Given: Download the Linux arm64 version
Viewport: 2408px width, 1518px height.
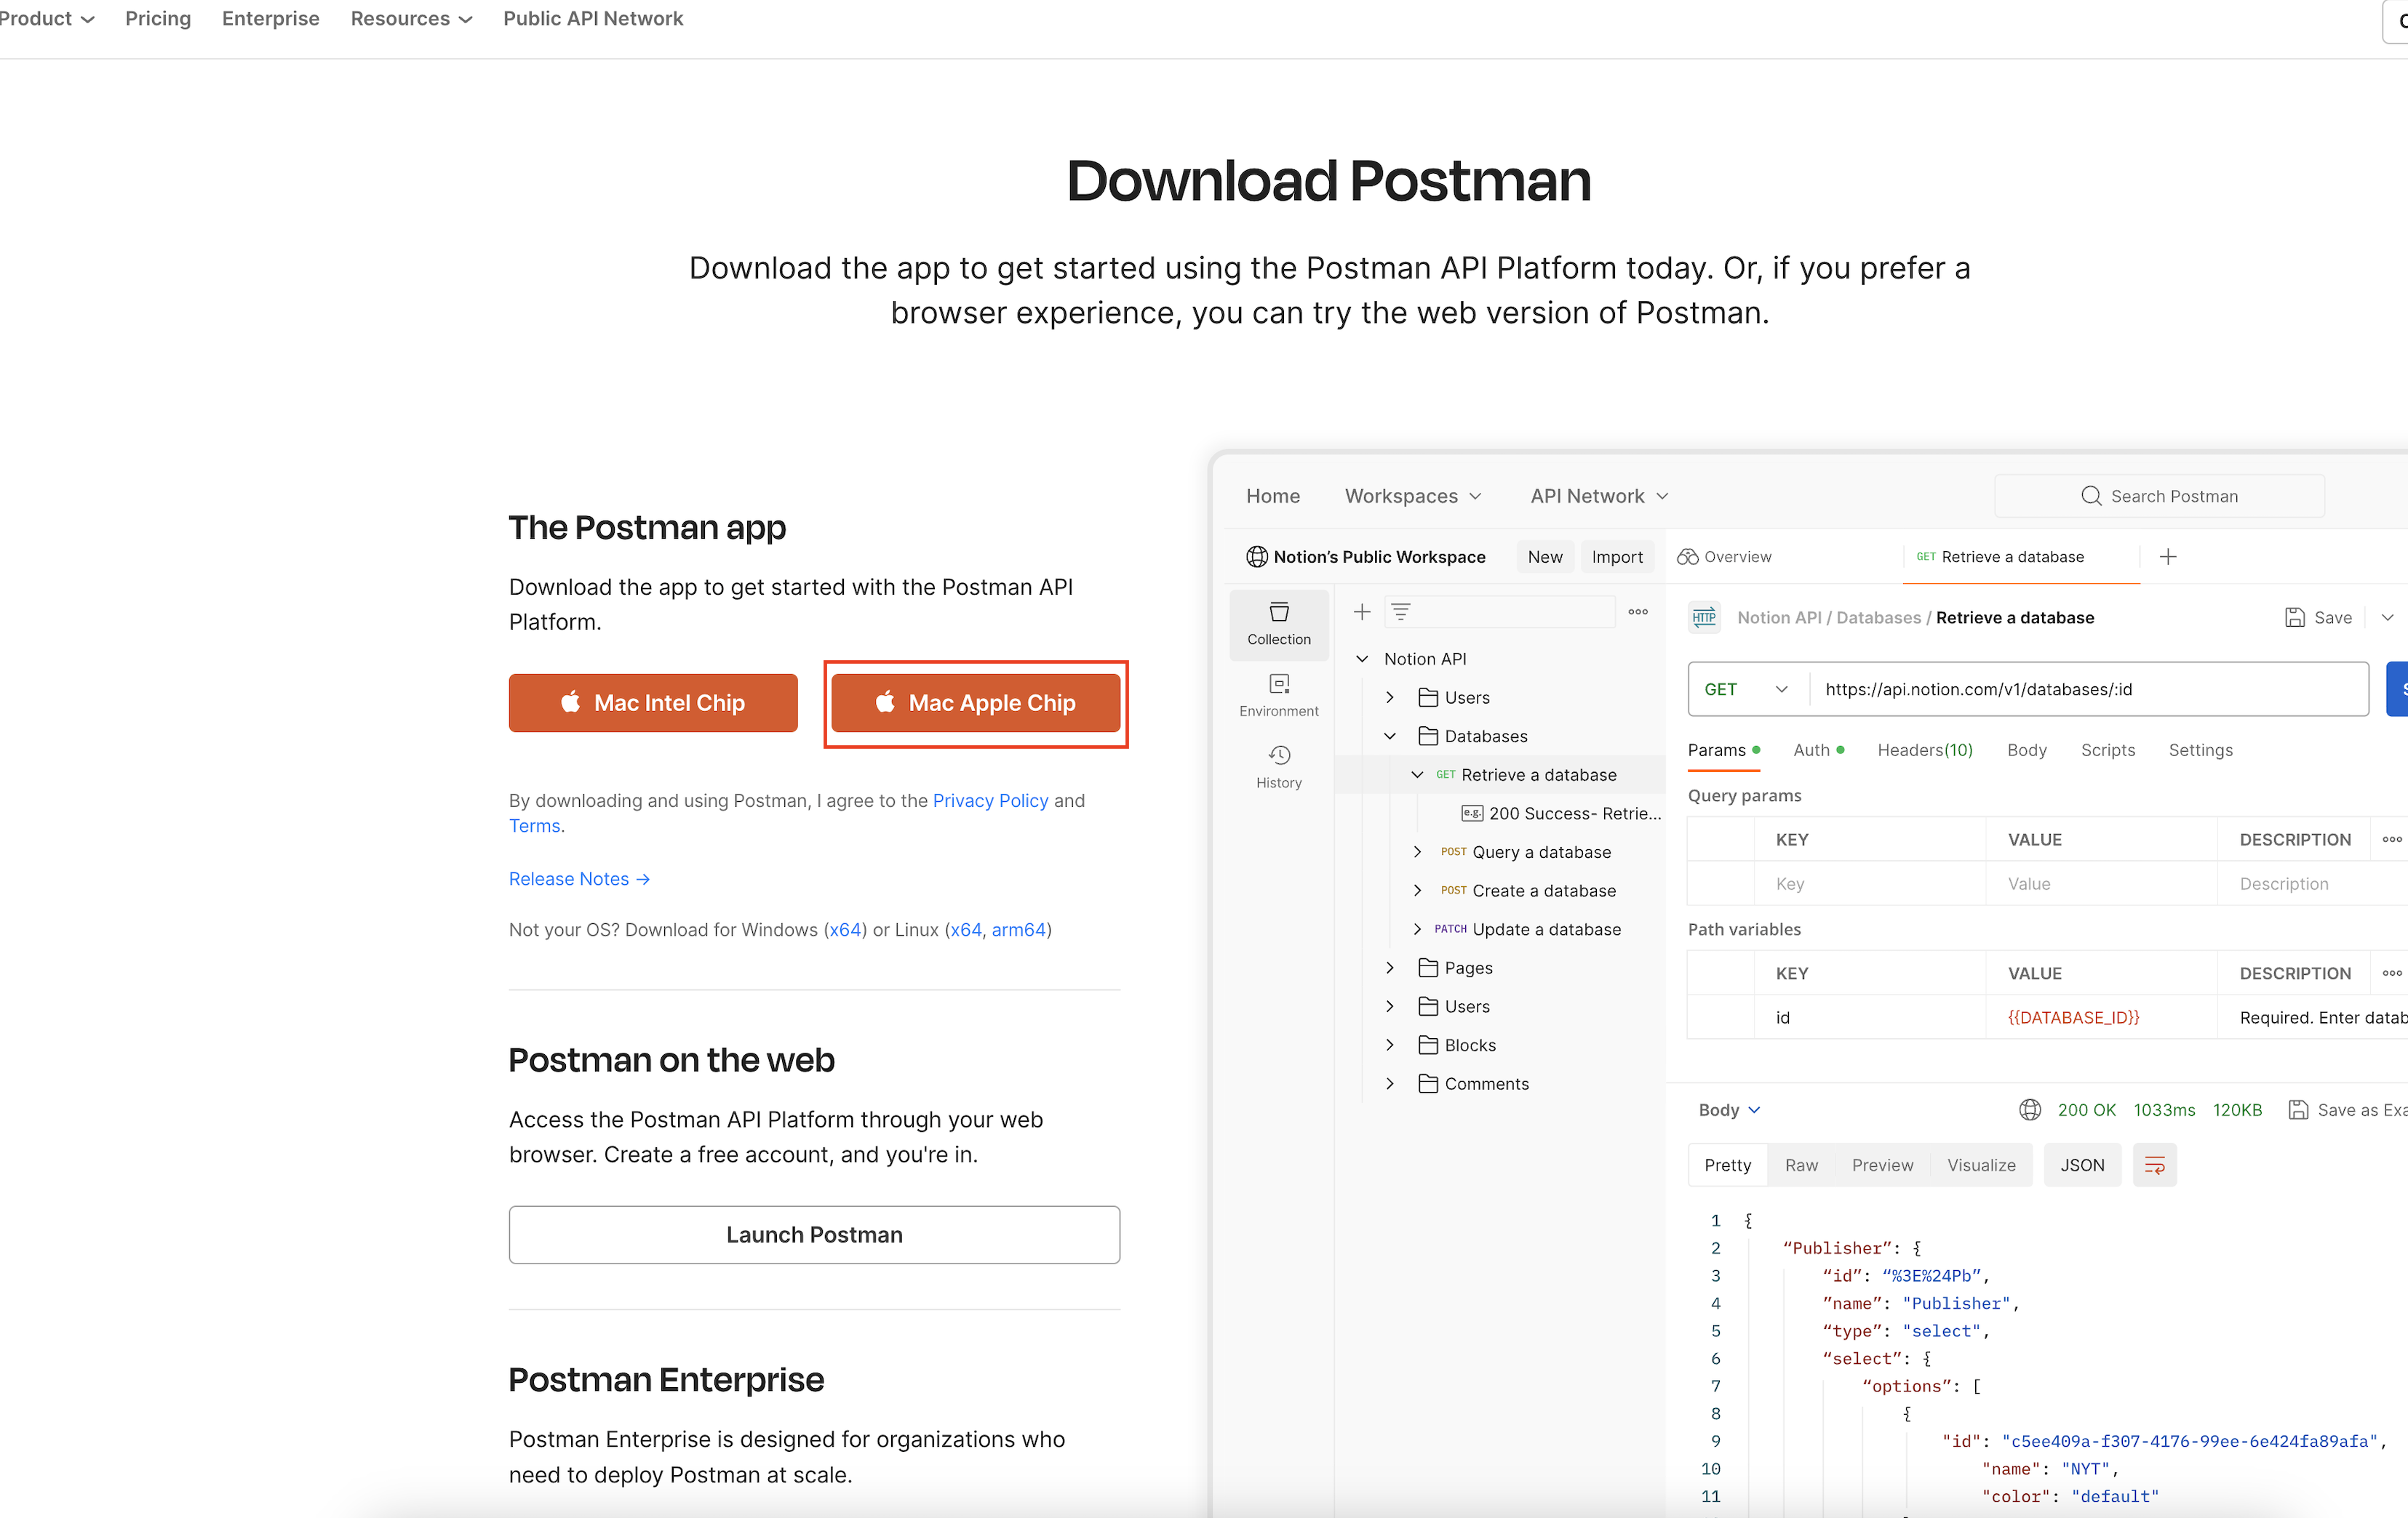Looking at the screenshot, I should pos(1018,929).
